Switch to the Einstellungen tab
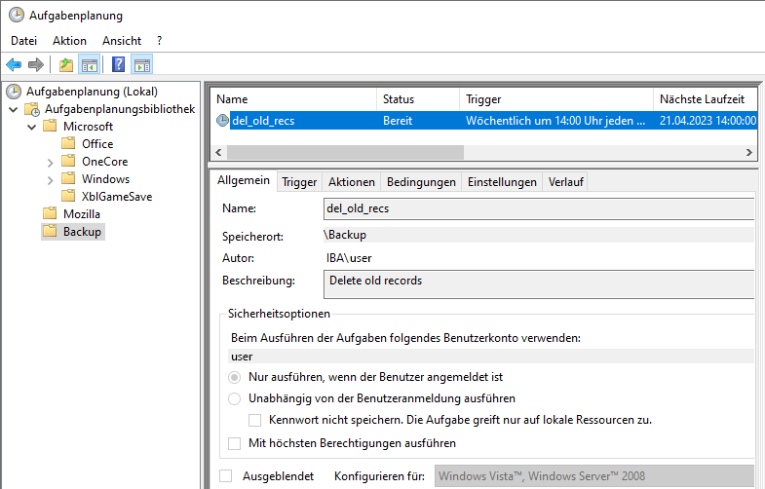 [502, 182]
